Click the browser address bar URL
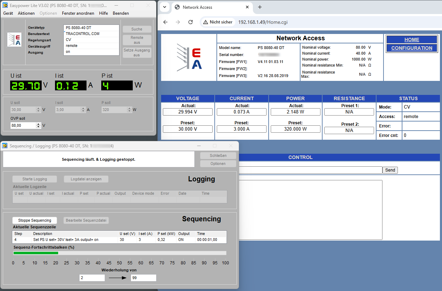Screen dimensions: 442x291 coord(263,22)
